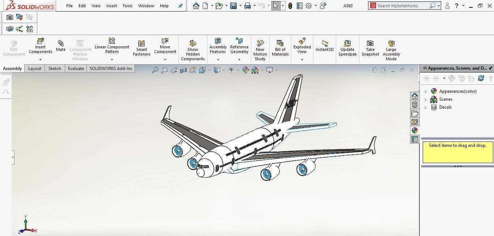
Task: Click the Section View icon
Action: (x=183, y=70)
